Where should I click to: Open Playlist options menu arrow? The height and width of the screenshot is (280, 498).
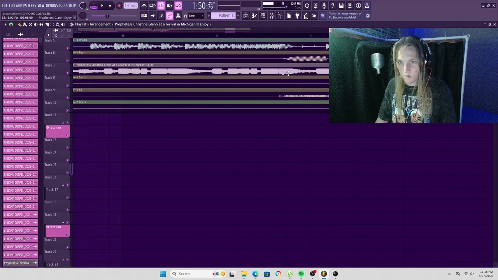click(x=5, y=24)
